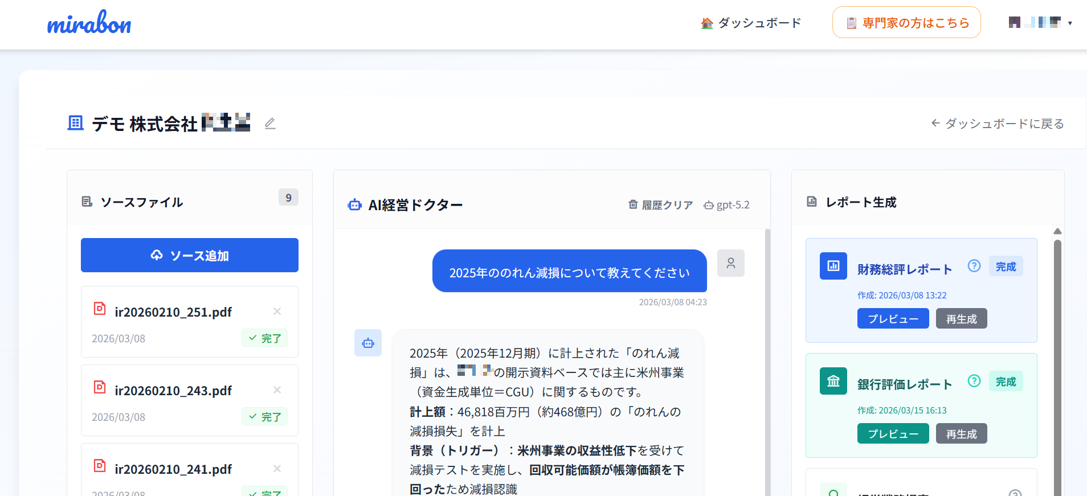This screenshot has width=1087, height=496.
Task: Click the ソース追加 upload button
Action: click(190, 255)
